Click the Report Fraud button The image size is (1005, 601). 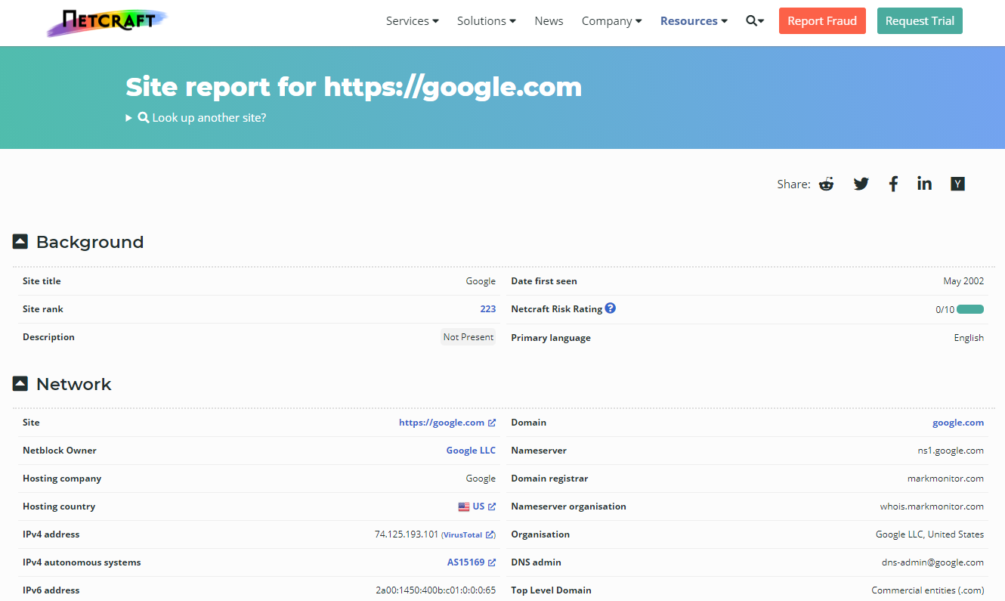822,20
